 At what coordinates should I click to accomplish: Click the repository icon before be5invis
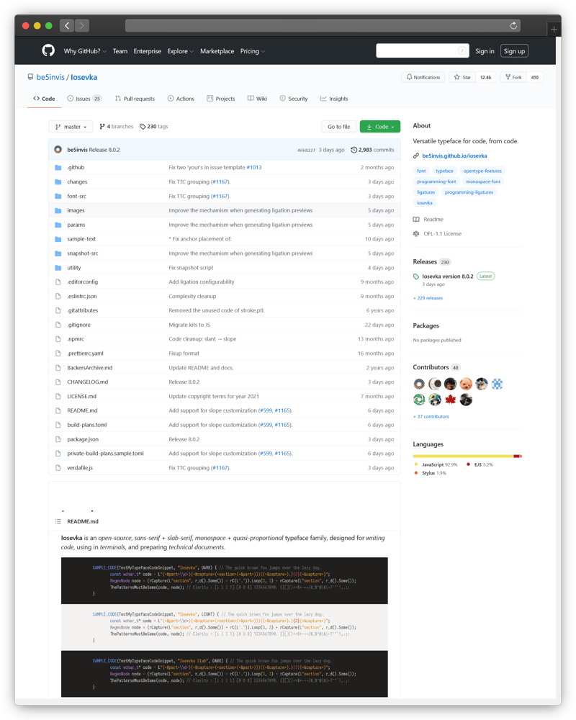click(x=30, y=77)
